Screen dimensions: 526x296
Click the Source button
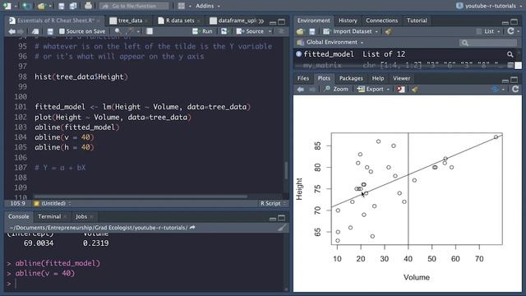tap(250, 31)
